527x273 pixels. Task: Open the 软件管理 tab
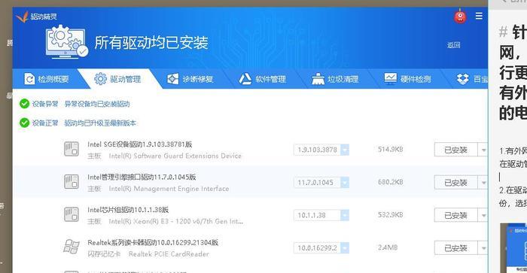point(263,79)
